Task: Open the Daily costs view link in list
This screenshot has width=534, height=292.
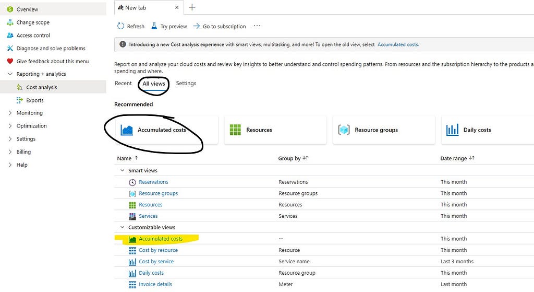Action: coord(151,273)
